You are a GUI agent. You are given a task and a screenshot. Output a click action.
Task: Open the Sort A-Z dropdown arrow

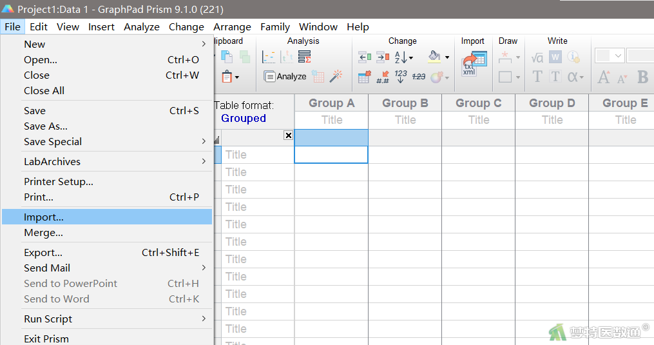click(x=411, y=57)
